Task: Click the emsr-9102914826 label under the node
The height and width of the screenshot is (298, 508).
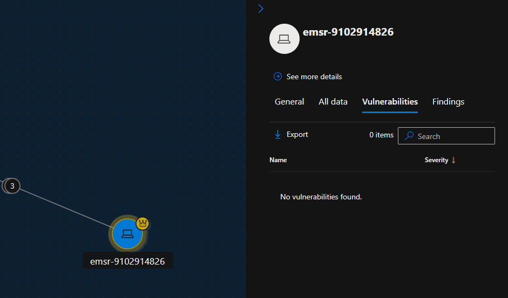Action: [x=127, y=261]
